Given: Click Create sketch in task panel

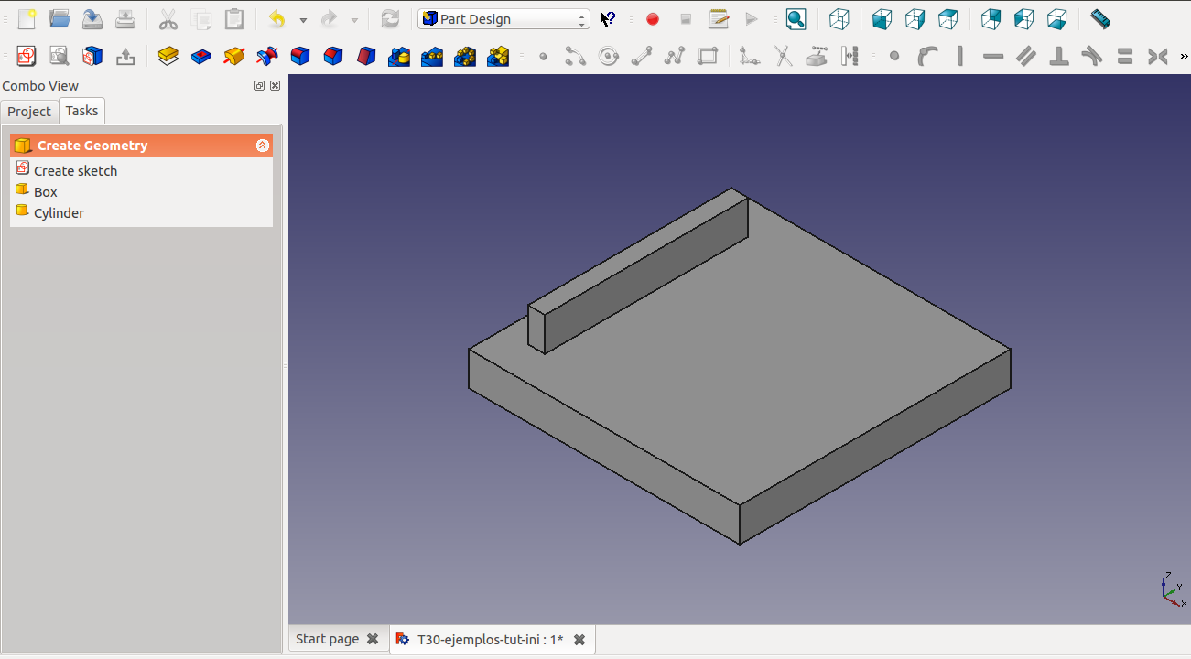Looking at the screenshot, I should tap(75, 171).
